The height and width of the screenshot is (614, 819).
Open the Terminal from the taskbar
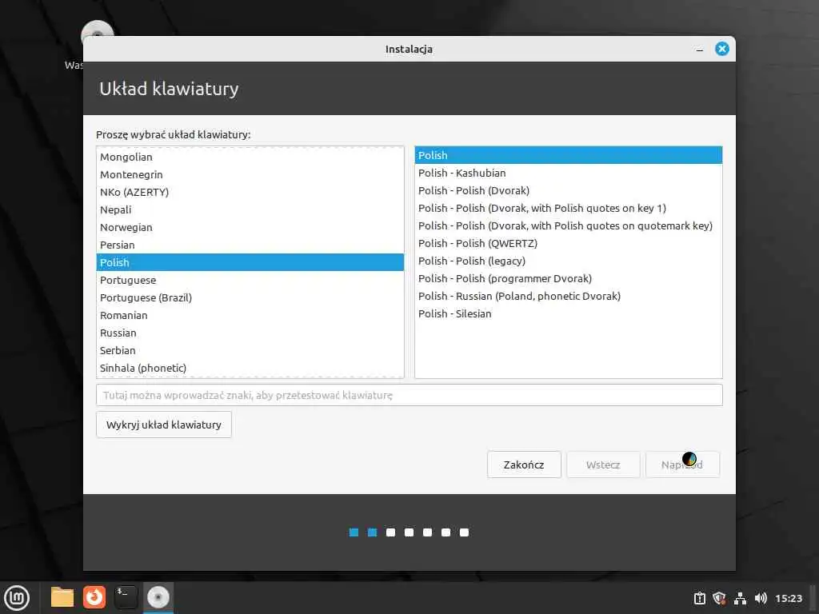(126, 597)
